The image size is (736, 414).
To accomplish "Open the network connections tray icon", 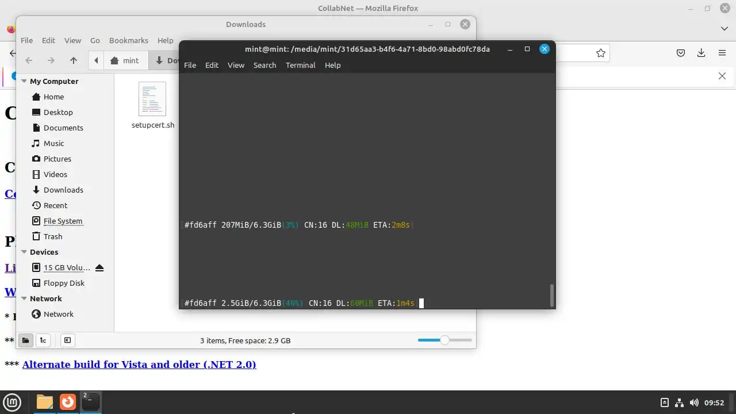I will click(x=679, y=402).
